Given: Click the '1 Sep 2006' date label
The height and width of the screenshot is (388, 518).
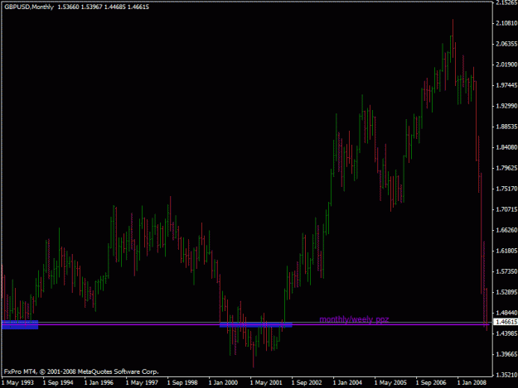Looking at the screenshot, I should coord(432,383).
